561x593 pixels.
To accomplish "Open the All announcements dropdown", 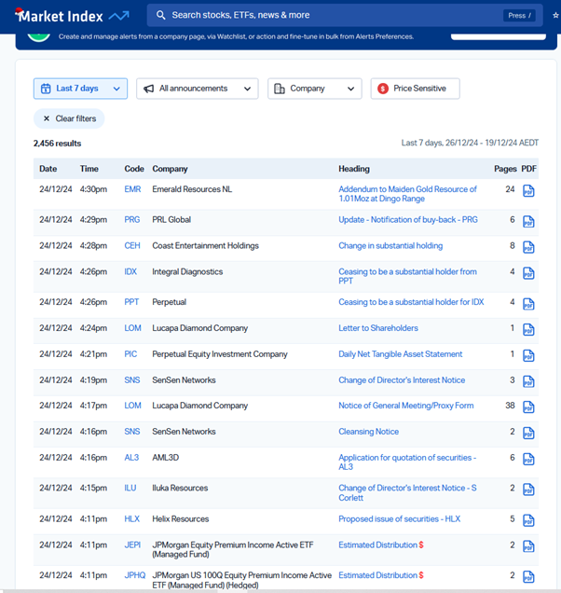I will [x=197, y=89].
